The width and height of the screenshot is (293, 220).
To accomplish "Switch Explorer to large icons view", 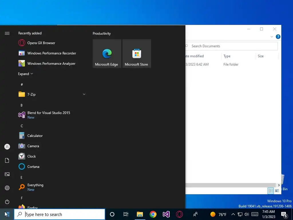I will (277, 190).
